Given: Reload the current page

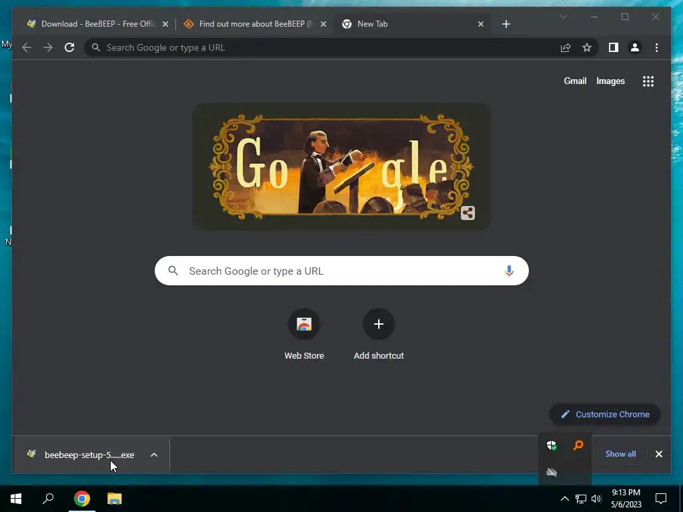Looking at the screenshot, I should coord(69,47).
